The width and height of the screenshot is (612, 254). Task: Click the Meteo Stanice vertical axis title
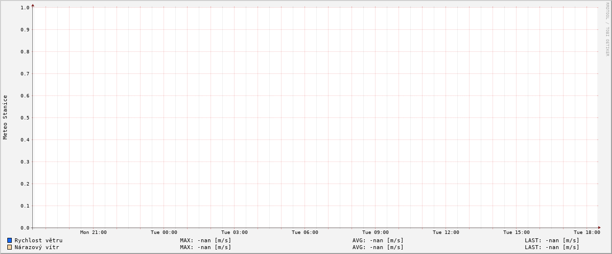click(5, 117)
